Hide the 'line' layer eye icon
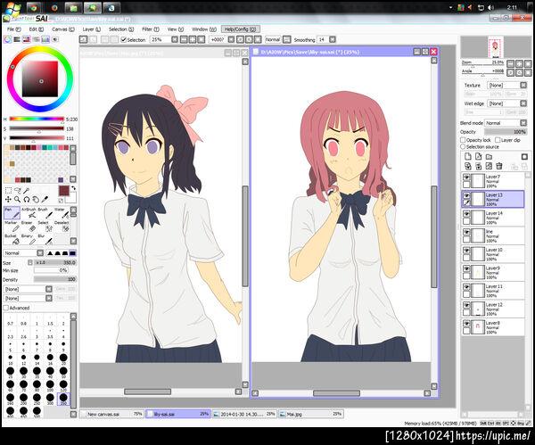535x445 pixels. (x=466, y=232)
